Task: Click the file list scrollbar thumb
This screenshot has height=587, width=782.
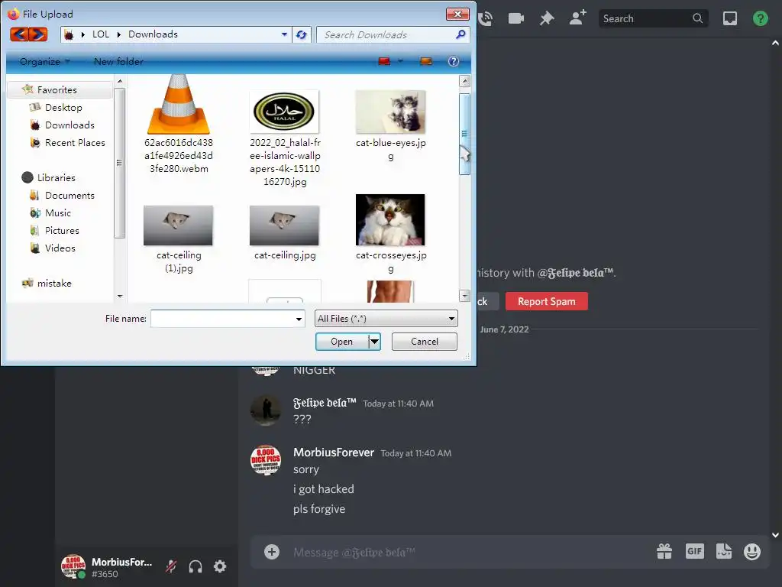Action: click(464, 134)
